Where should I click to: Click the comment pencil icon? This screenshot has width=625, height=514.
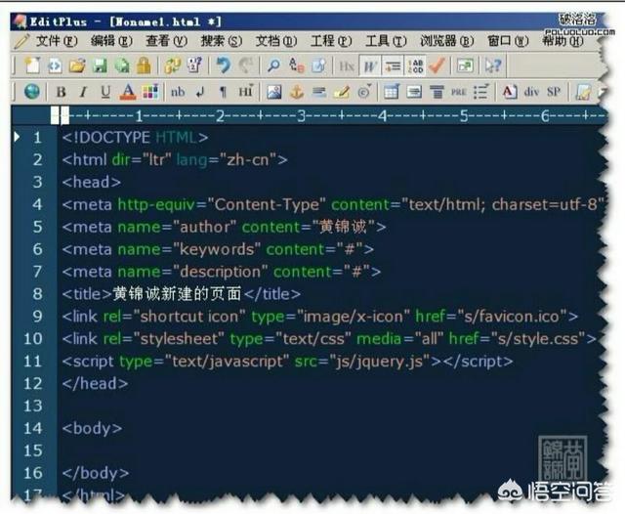342,92
